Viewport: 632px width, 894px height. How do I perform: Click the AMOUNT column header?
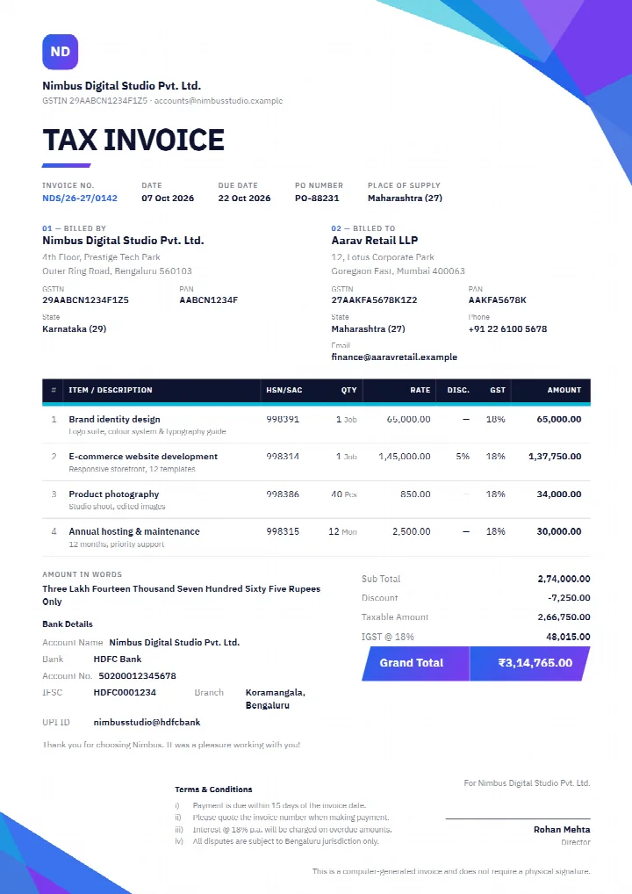564,390
